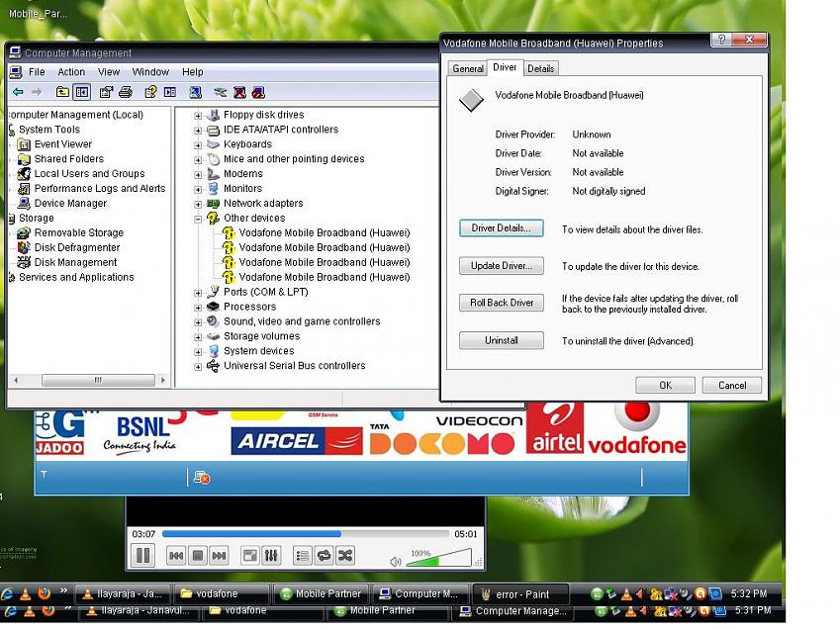Click the Back arrow in Computer Management toolbar
This screenshot has width=840, height=630.
[x=17, y=92]
